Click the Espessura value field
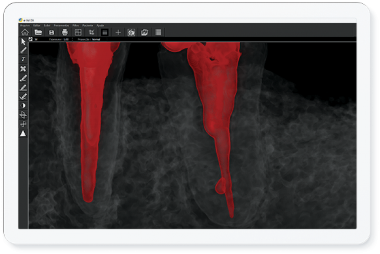380x254 pixels. coord(66,40)
